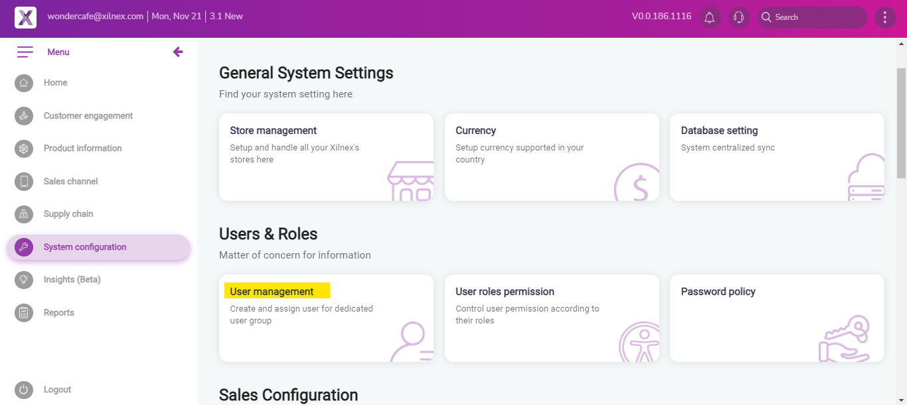Click the Xilnex logo icon
The width and height of the screenshot is (907, 405).
[x=25, y=17]
